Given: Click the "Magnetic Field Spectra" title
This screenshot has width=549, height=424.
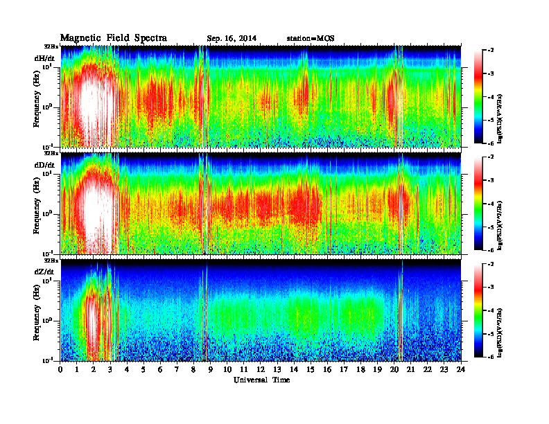Looking at the screenshot, I should [x=114, y=38].
